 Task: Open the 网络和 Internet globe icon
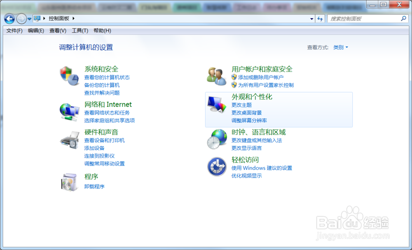click(x=69, y=112)
